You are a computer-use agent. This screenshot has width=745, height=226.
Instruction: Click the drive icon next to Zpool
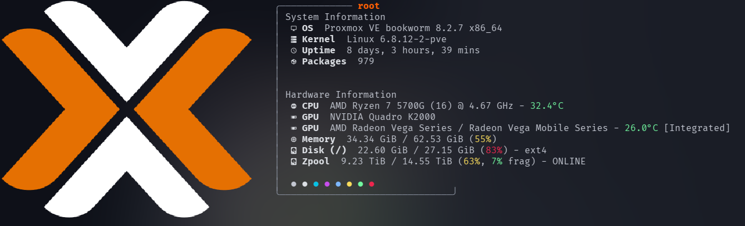(x=294, y=162)
